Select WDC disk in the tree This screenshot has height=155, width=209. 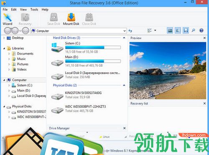[x=31, y=117]
